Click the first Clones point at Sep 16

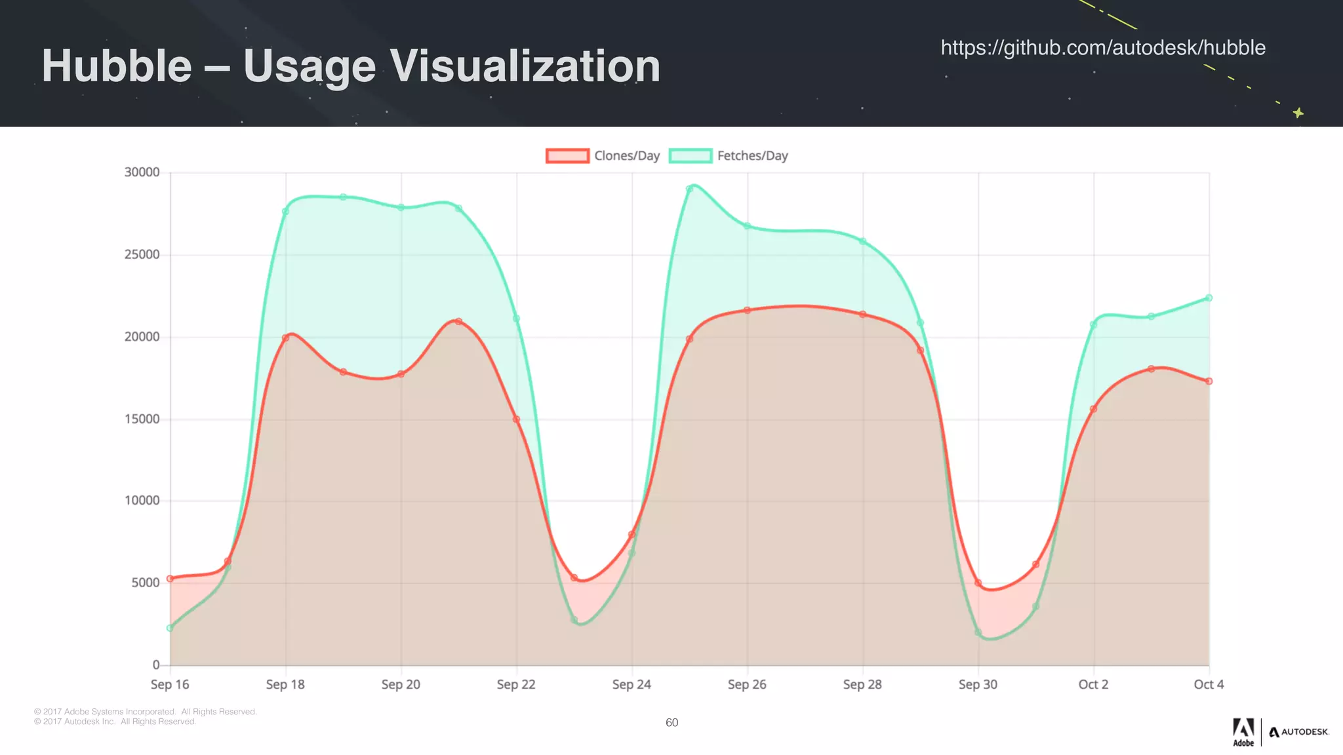[x=170, y=579]
